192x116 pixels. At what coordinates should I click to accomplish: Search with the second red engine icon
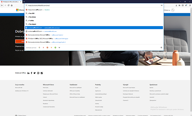[43, 48]
